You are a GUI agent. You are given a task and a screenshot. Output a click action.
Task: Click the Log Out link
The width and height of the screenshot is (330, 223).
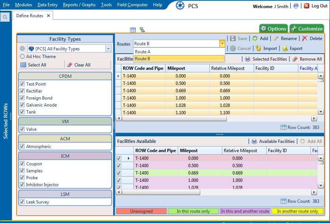pyautogui.click(x=319, y=6)
